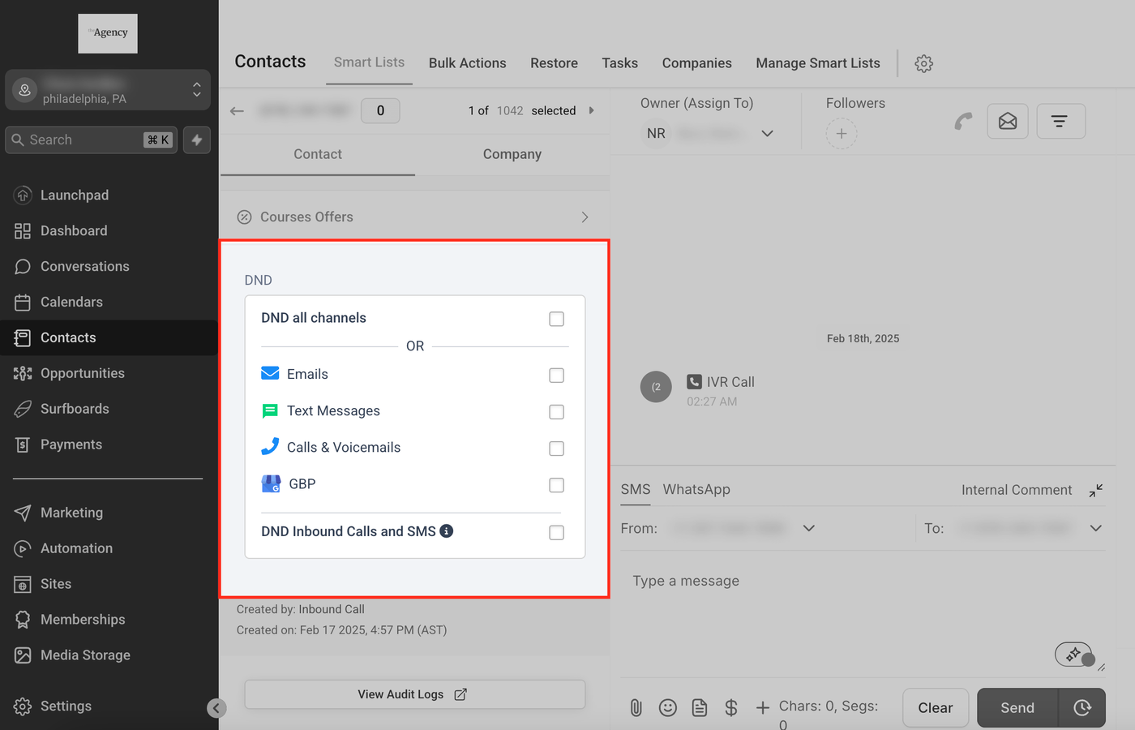Check the Emails DND checkbox
The image size is (1135, 730).
tap(556, 375)
